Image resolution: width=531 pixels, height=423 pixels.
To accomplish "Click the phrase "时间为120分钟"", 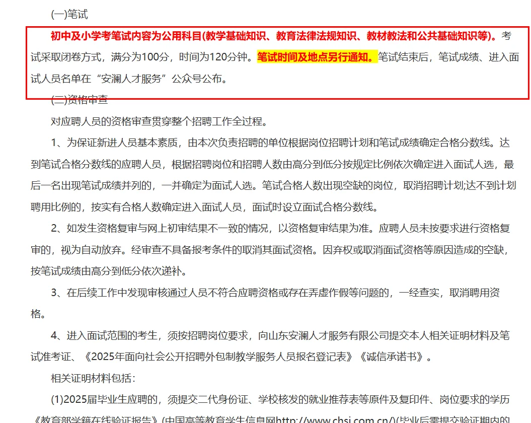I will pyautogui.click(x=213, y=57).
